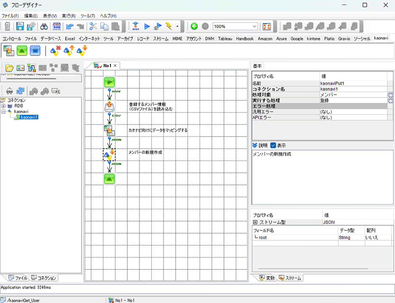Select the CSV file read node

109,106
